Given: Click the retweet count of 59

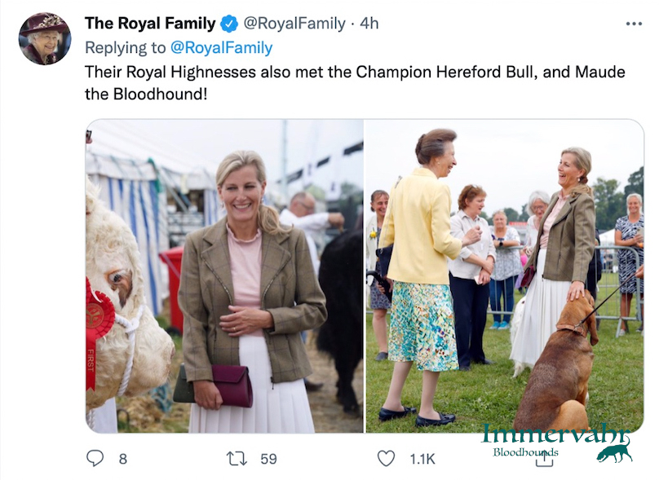Looking at the screenshot, I should [268, 459].
